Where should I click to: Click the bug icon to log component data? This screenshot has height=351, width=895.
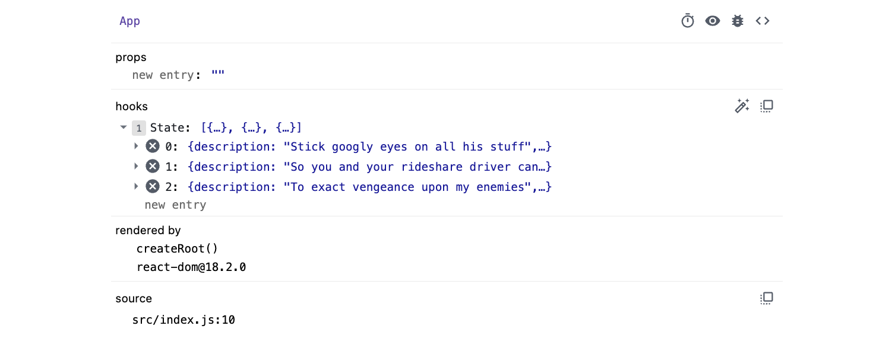737,21
